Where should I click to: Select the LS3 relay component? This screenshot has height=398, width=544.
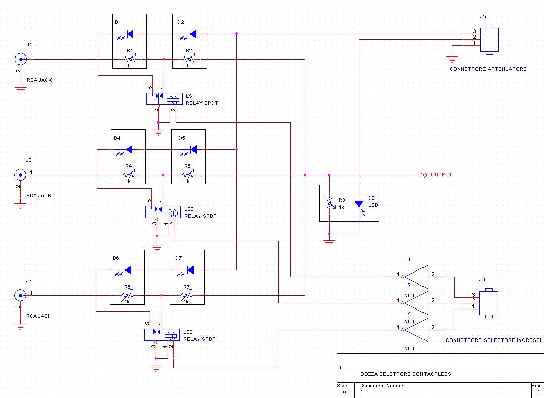click(x=162, y=335)
